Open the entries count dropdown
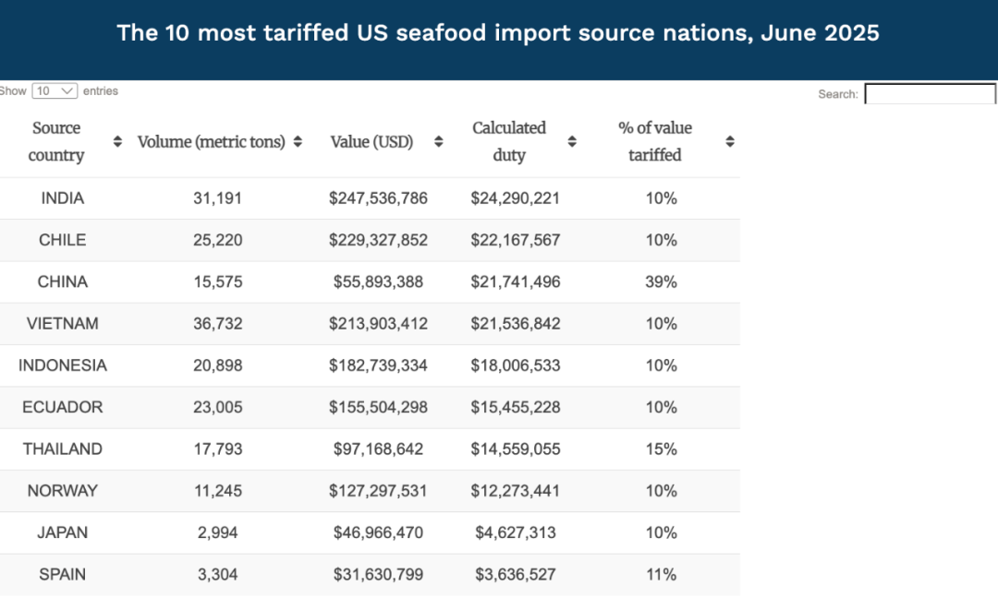Image resolution: width=998 pixels, height=598 pixels. [55, 90]
